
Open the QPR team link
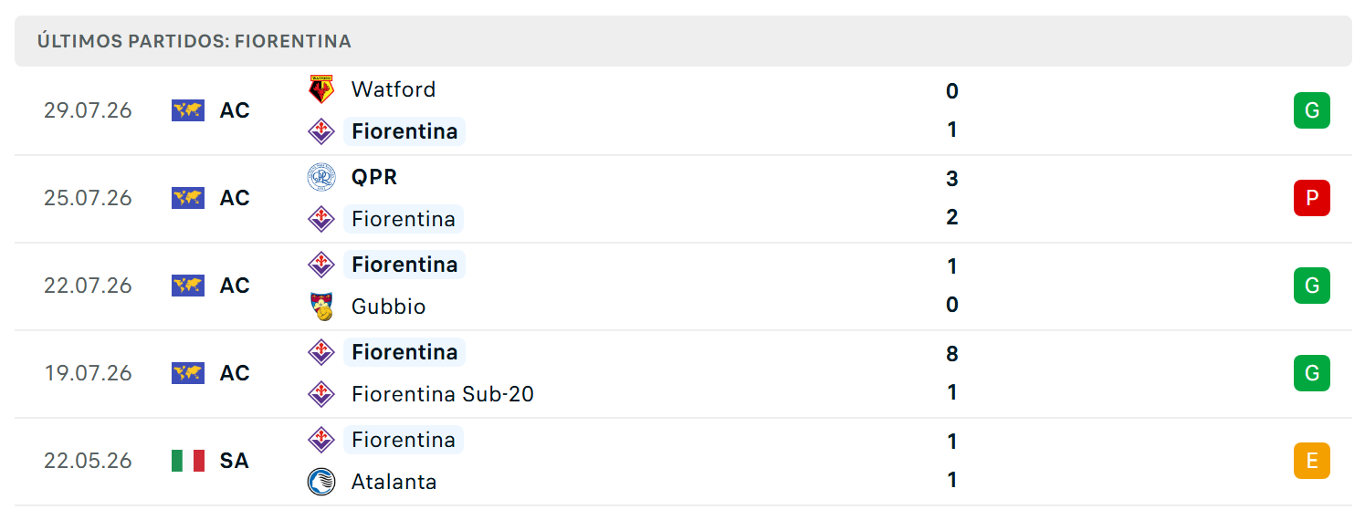(374, 177)
